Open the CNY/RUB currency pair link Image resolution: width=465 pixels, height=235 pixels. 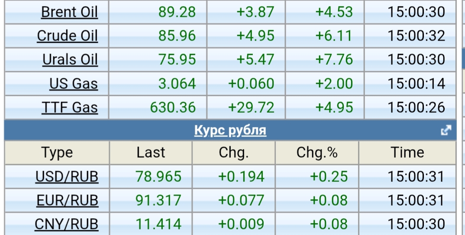(66, 224)
